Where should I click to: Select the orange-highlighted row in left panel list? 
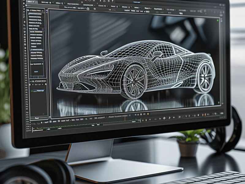(36, 32)
